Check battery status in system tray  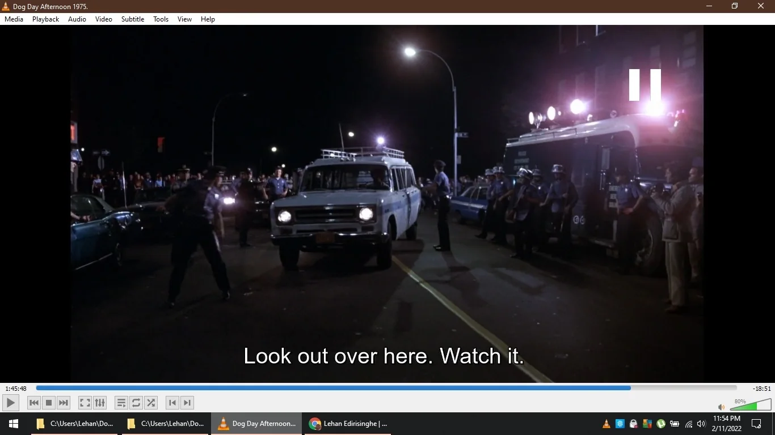[675, 424]
